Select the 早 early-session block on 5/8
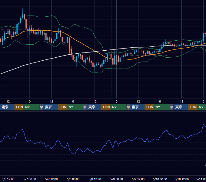Screen dimensions: 206x182 [x=85, y=107]
